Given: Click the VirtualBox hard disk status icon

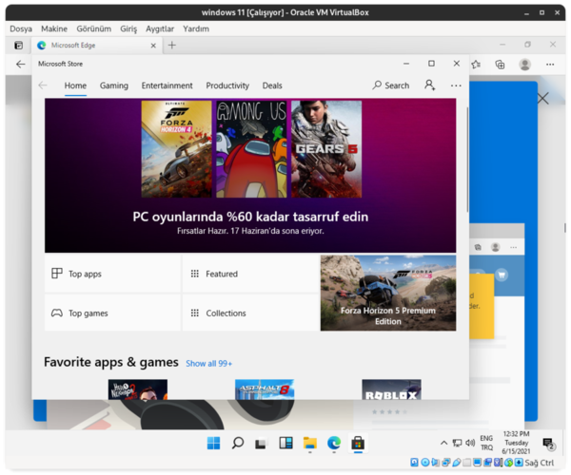Looking at the screenshot, I should [x=414, y=463].
